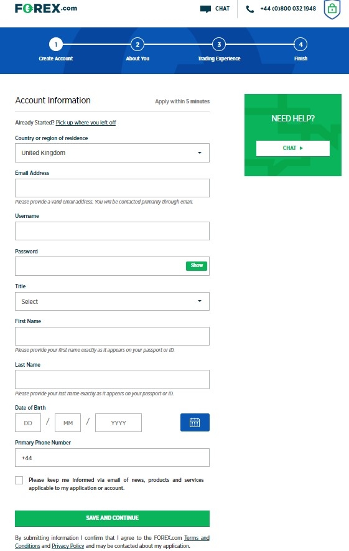Image resolution: width=349 pixels, height=551 pixels.
Task: Show the password text
Action: tap(197, 266)
